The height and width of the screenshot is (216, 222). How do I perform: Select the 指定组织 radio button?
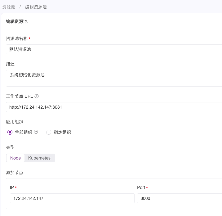pyautogui.click(x=49, y=132)
